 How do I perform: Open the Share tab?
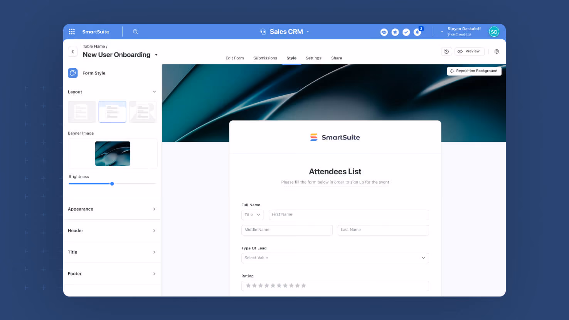(x=337, y=58)
